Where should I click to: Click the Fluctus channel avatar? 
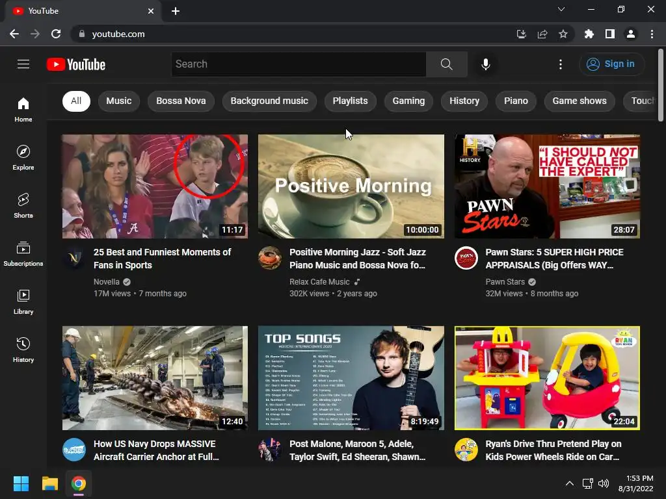pos(74,450)
